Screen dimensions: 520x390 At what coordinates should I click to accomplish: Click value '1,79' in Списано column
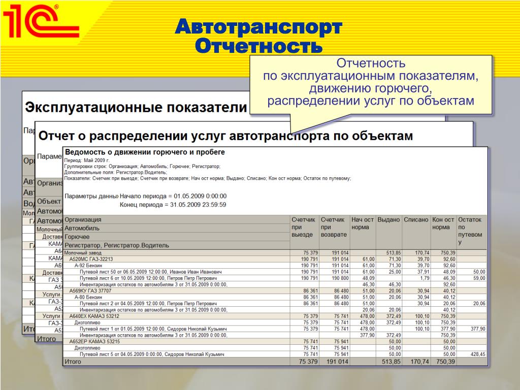pyautogui.click(x=425, y=278)
